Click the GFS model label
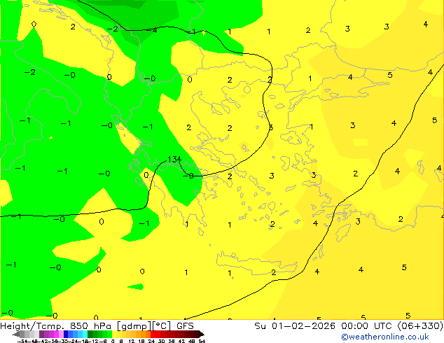444x343 pixels. pos(185,326)
